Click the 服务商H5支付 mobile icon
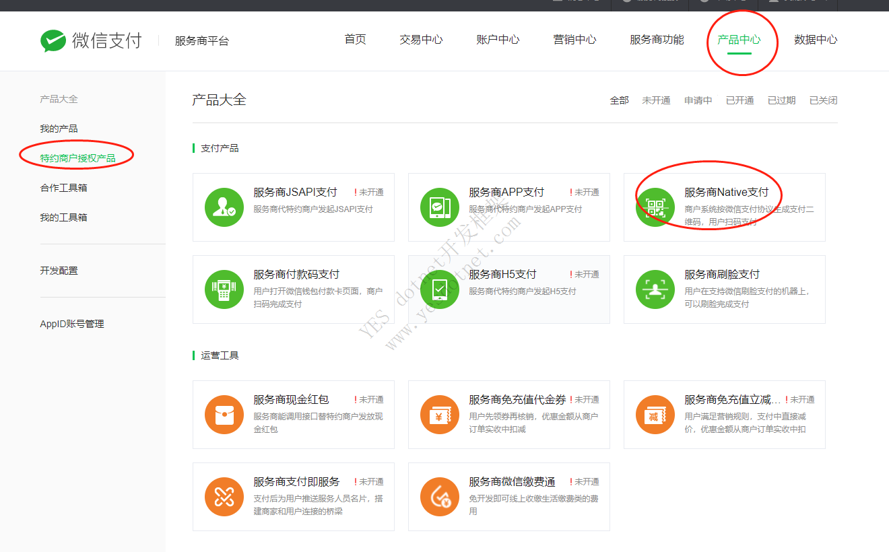Viewport: 889px width, 552px height. point(440,289)
